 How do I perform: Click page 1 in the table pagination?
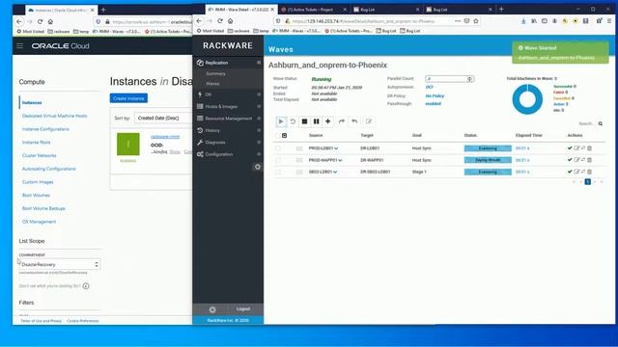coord(588,182)
